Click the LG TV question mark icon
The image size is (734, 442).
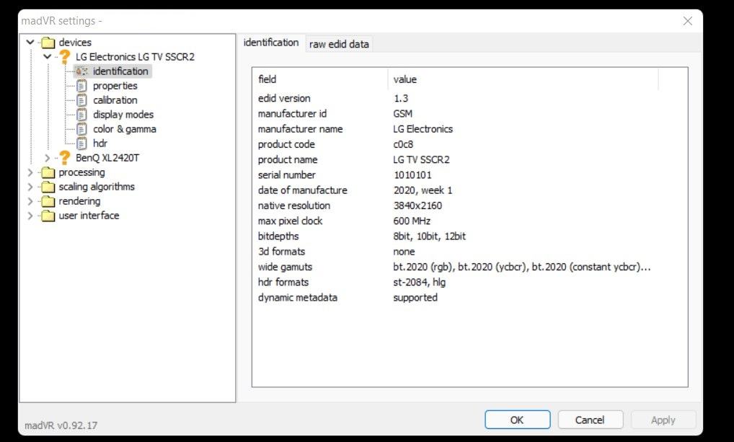click(65, 57)
